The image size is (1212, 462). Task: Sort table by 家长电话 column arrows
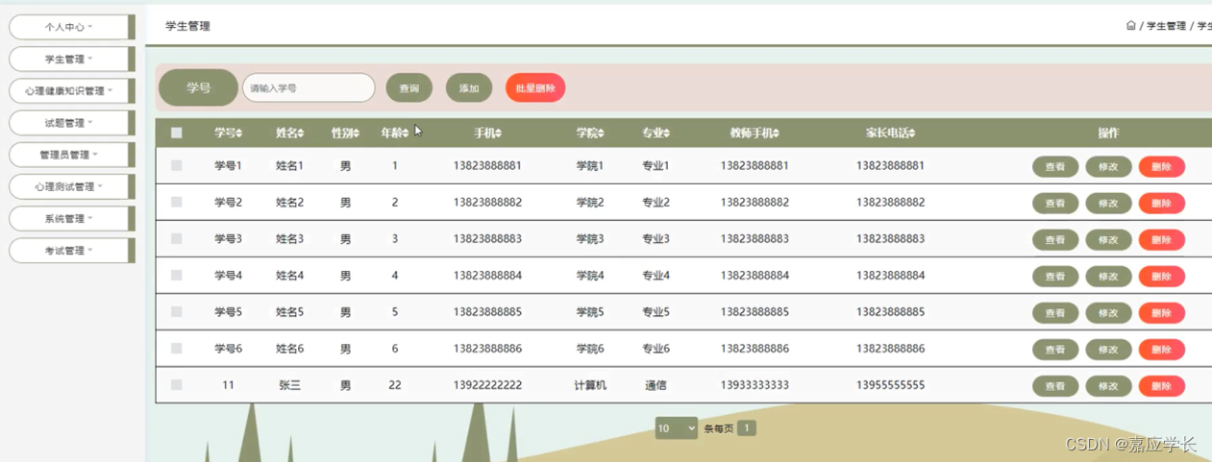pyautogui.click(x=911, y=134)
